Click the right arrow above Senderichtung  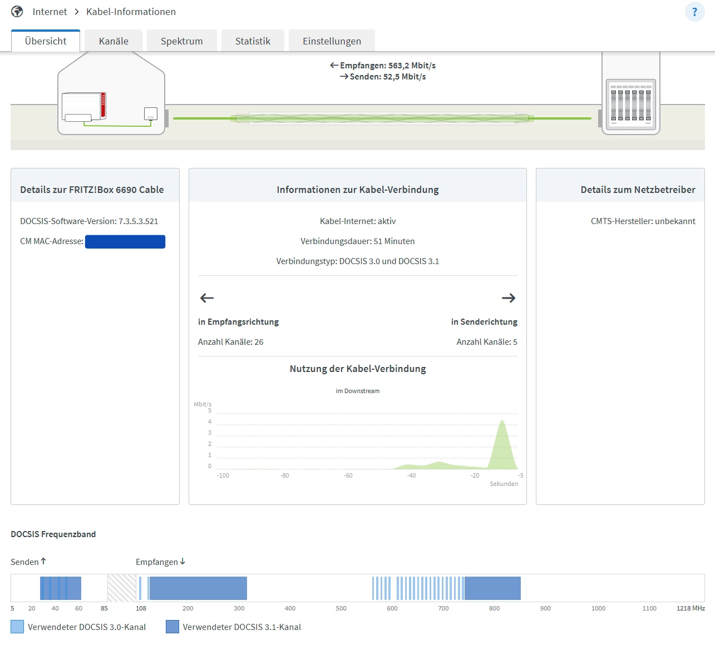coord(509,298)
